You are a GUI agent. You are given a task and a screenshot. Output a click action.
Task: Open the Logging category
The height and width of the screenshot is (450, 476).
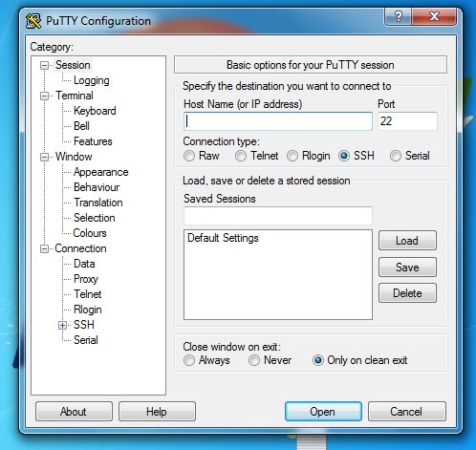(x=92, y=80)
